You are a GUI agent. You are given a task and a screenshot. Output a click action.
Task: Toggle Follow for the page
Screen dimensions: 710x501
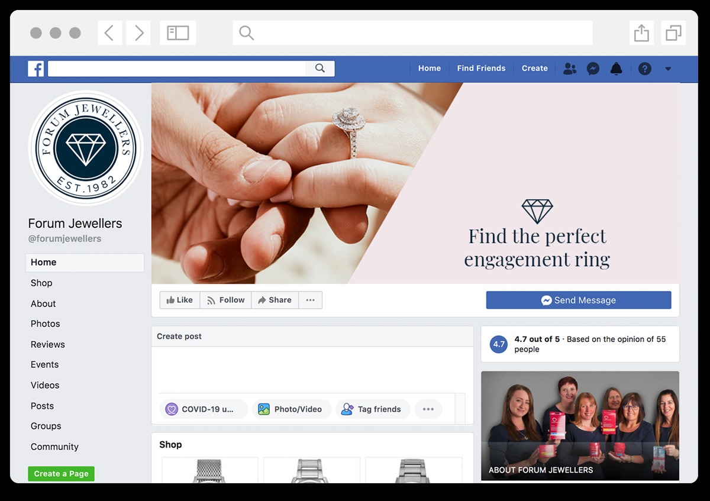click(x=225, y=300)
